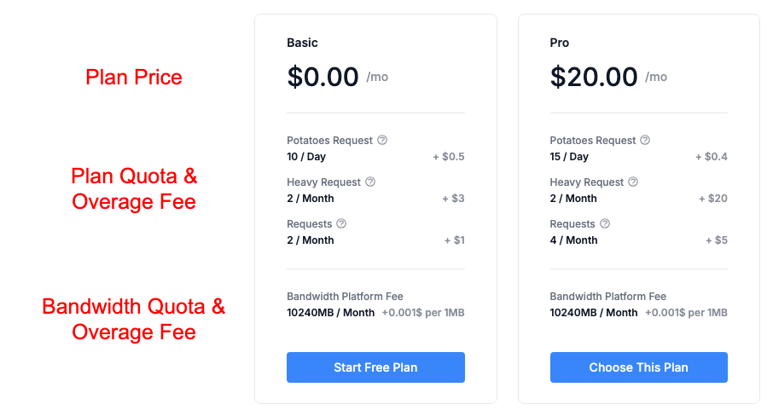Click Basic plan's 10 / Day quota
773x416 pixels.
coord(306,157)
